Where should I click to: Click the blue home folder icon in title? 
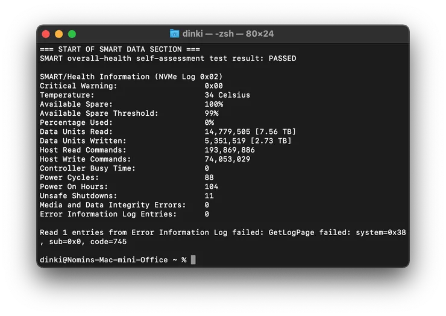[174, 34]
